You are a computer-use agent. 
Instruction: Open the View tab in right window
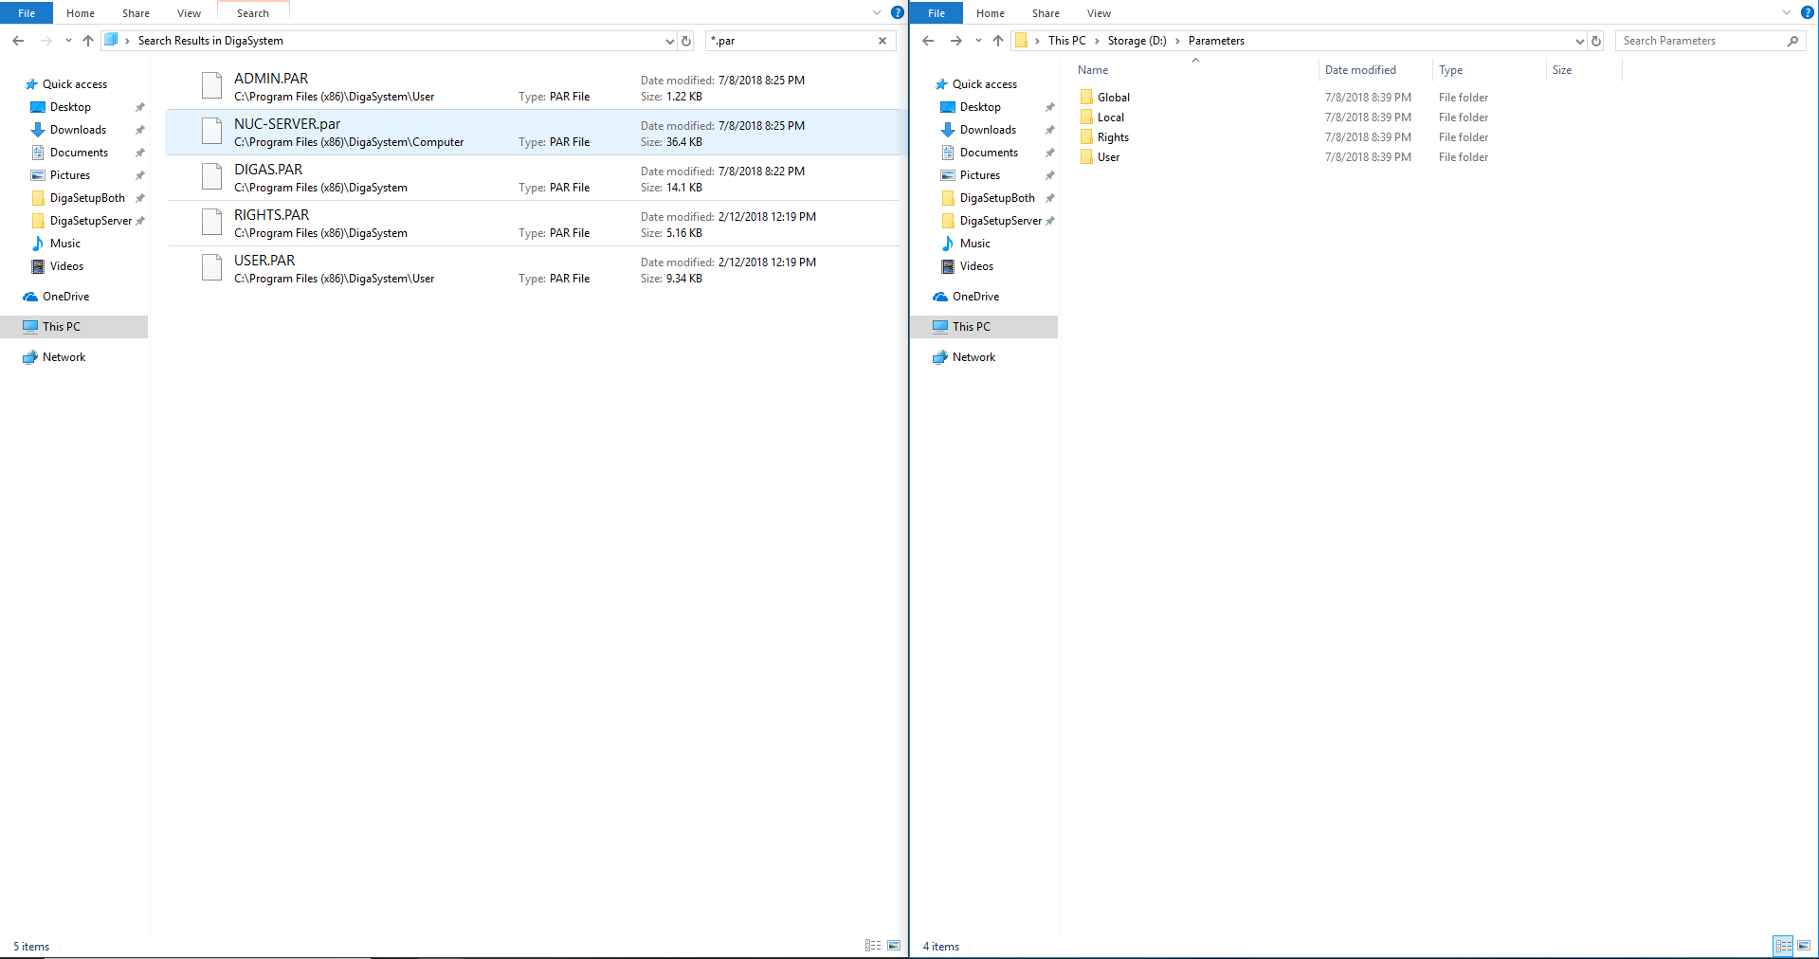(1099, 13)
